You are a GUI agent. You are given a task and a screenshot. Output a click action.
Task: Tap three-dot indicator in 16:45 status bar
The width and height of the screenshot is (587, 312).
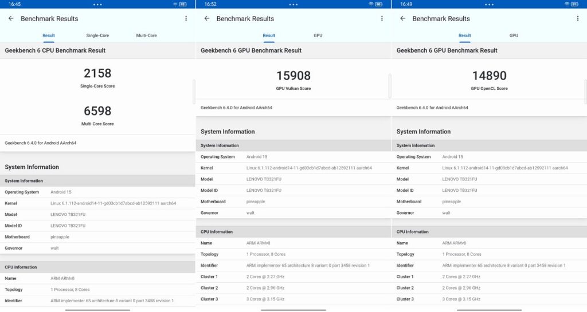[x=97, y=5]
